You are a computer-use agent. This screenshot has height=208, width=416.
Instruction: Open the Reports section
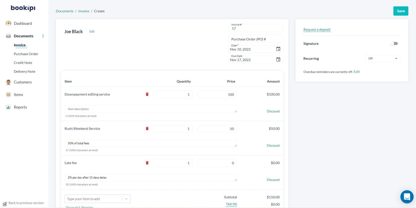pyautogui.click(x=20, y=107)
